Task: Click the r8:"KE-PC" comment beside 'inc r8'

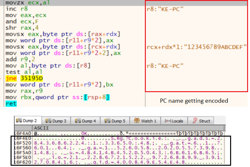Action: coord(165,9)
